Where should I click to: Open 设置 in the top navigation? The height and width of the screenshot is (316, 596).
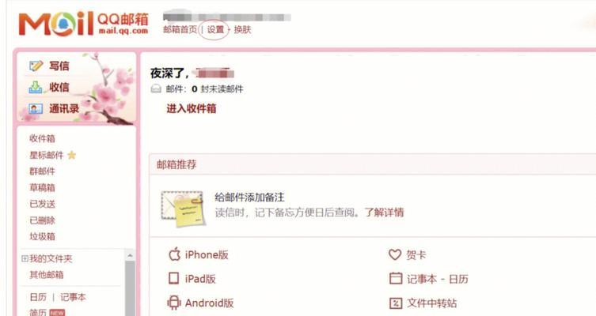click(215, 29)
